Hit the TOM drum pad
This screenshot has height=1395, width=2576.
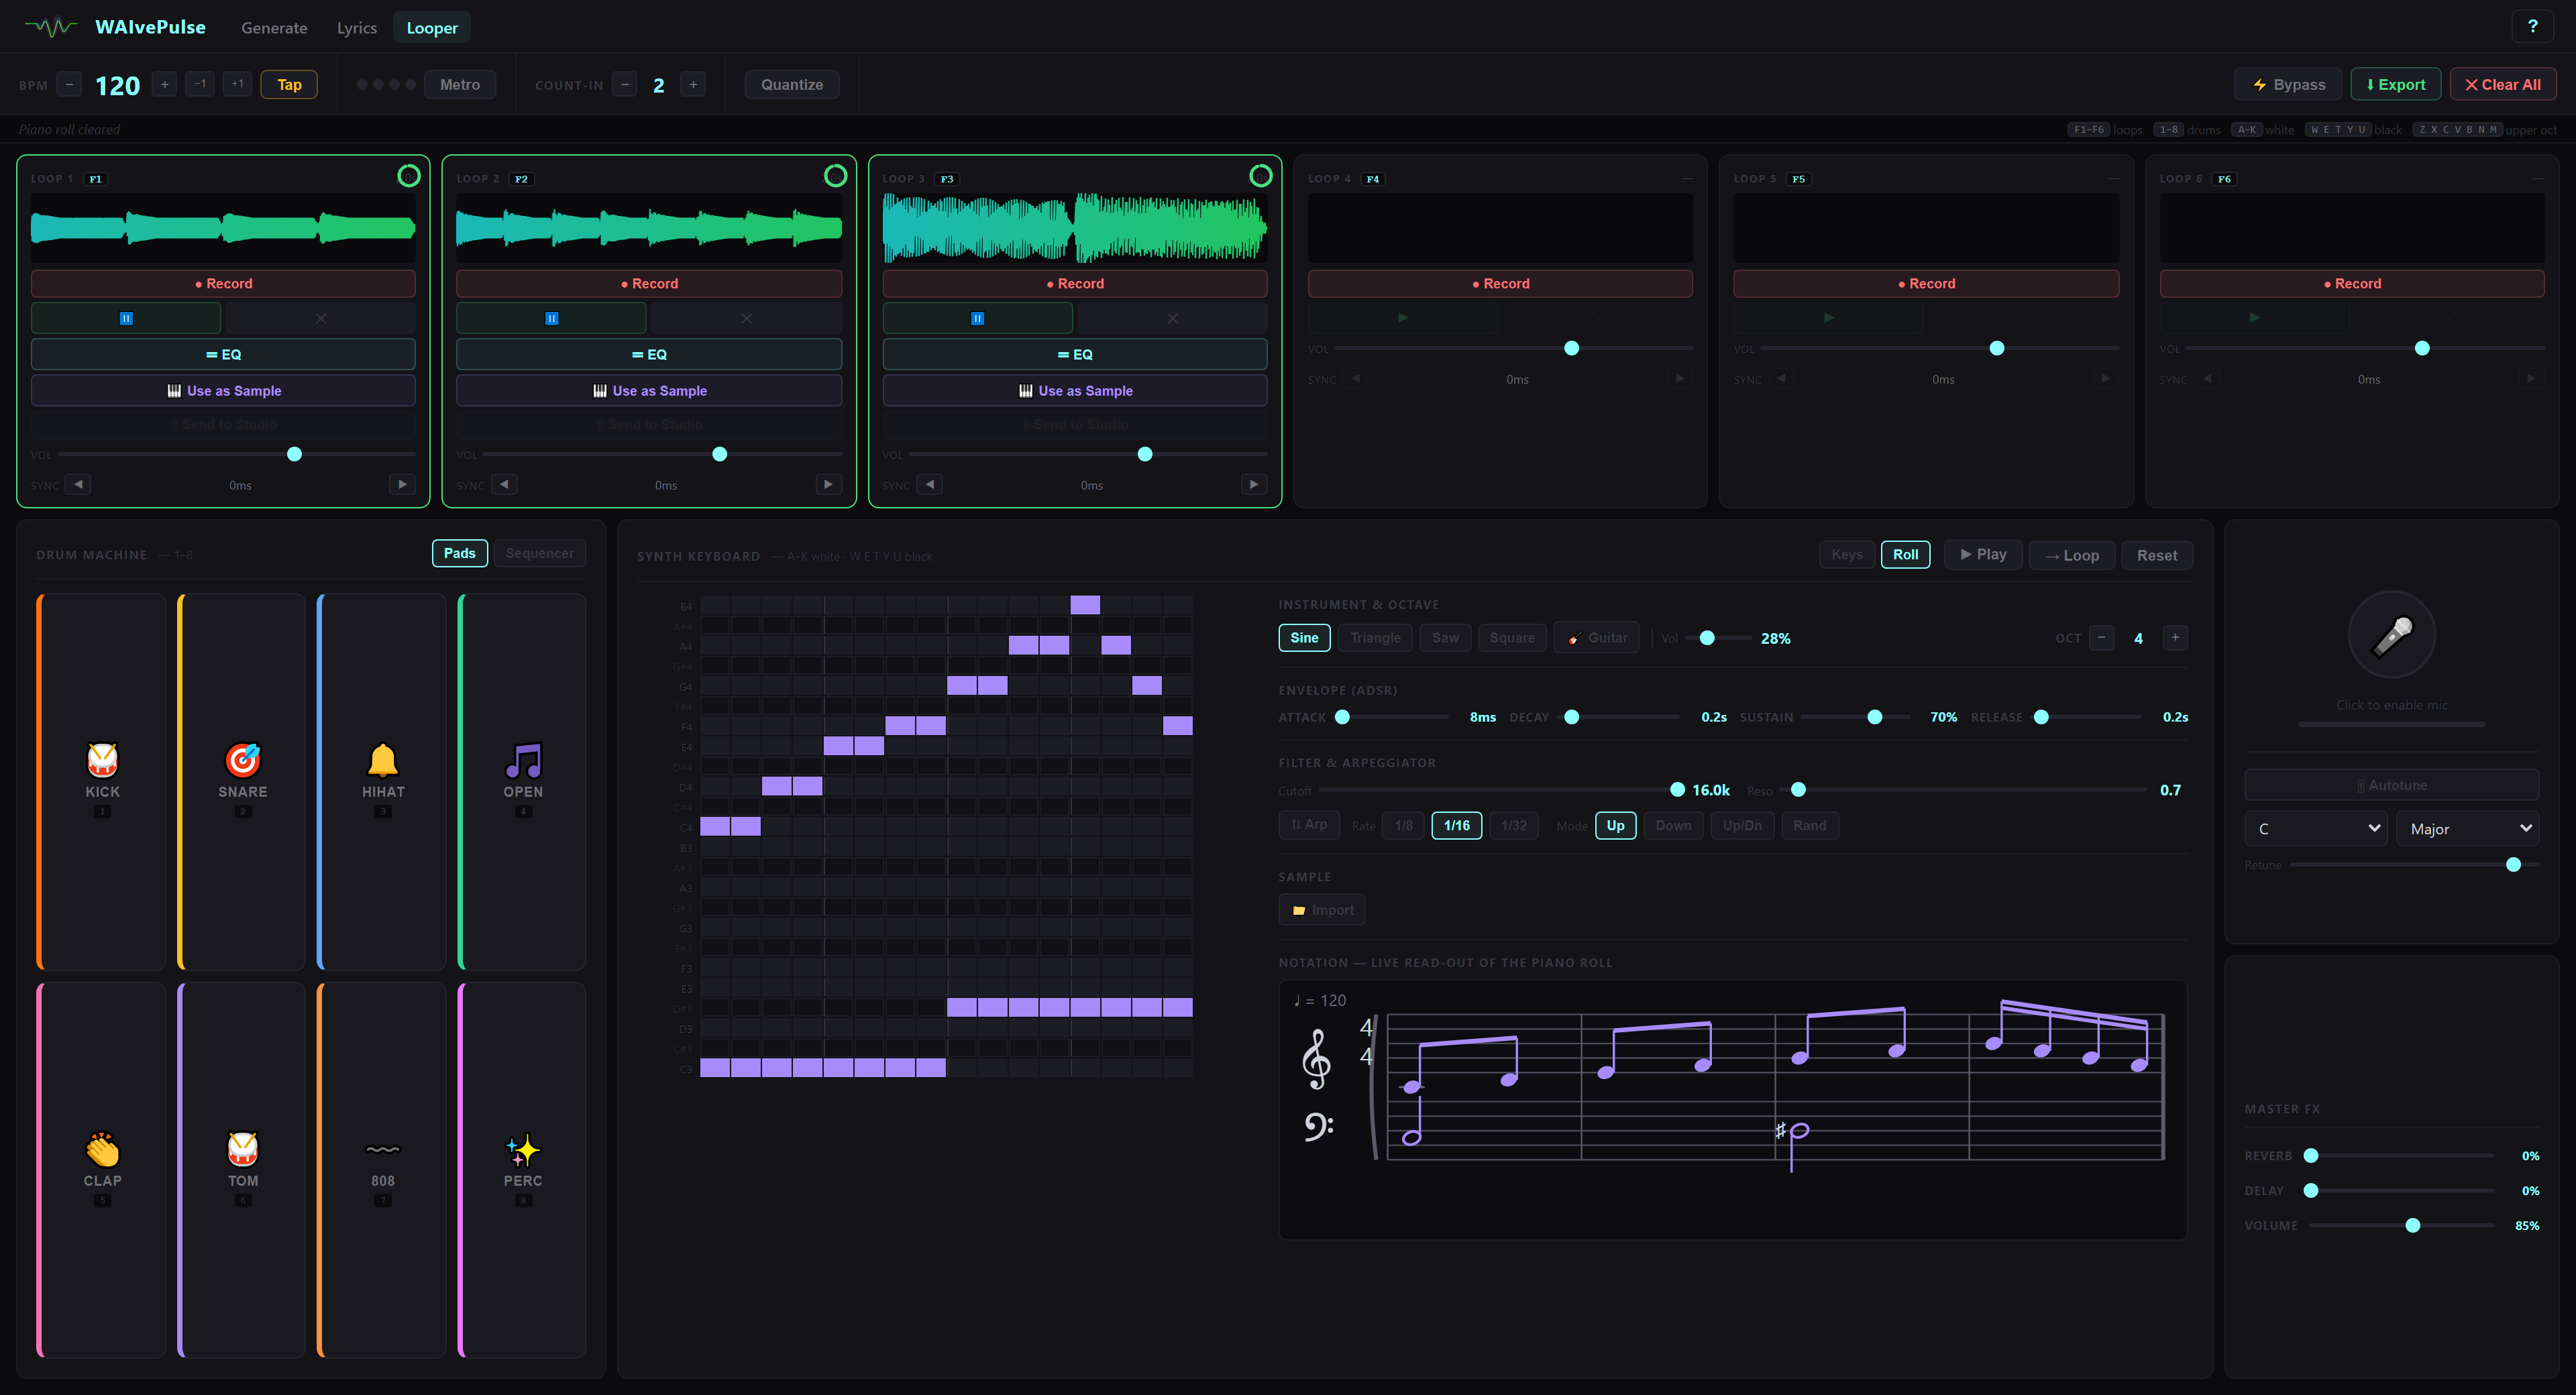(242, 1169)
